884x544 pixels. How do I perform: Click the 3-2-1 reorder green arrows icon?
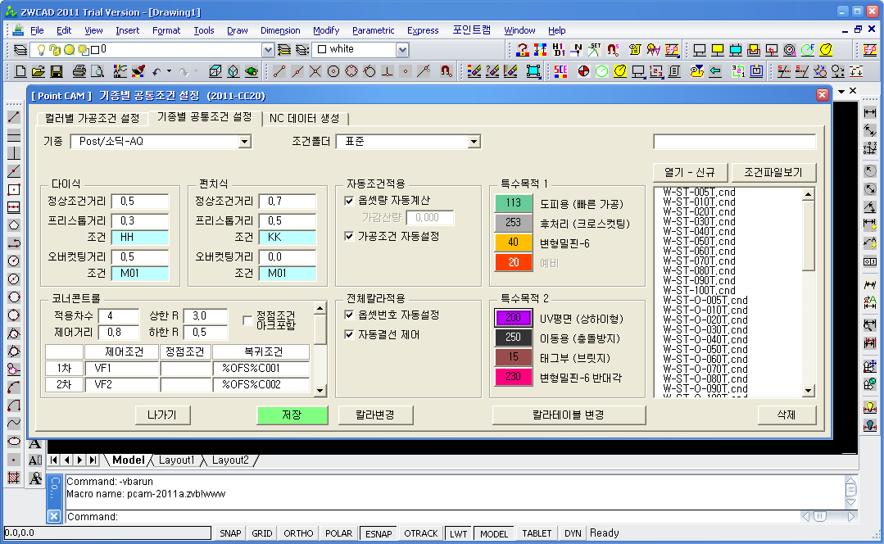[x=738, y=71]
